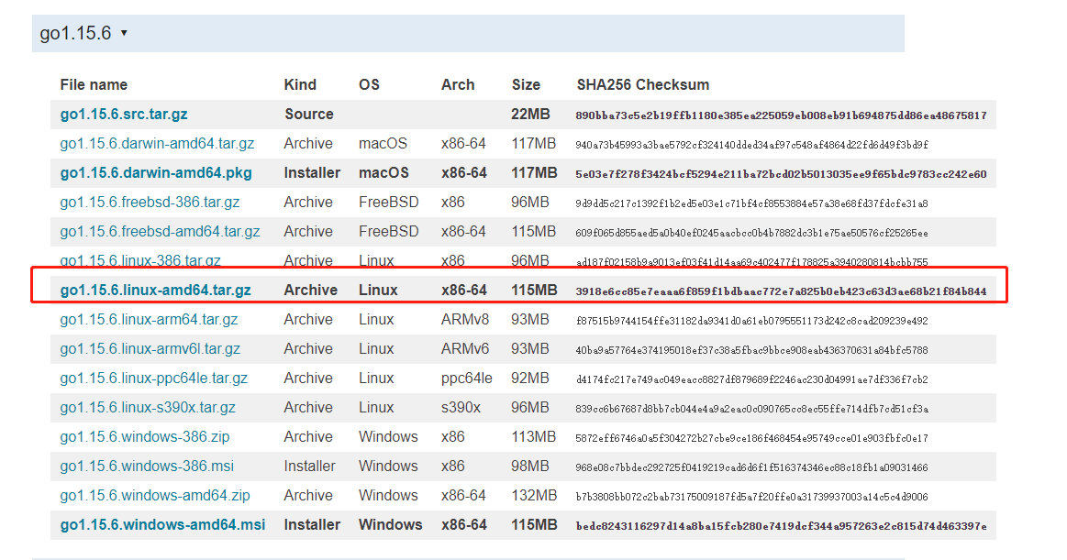
Task: Click the File name column header
Action: pos(94,83)
